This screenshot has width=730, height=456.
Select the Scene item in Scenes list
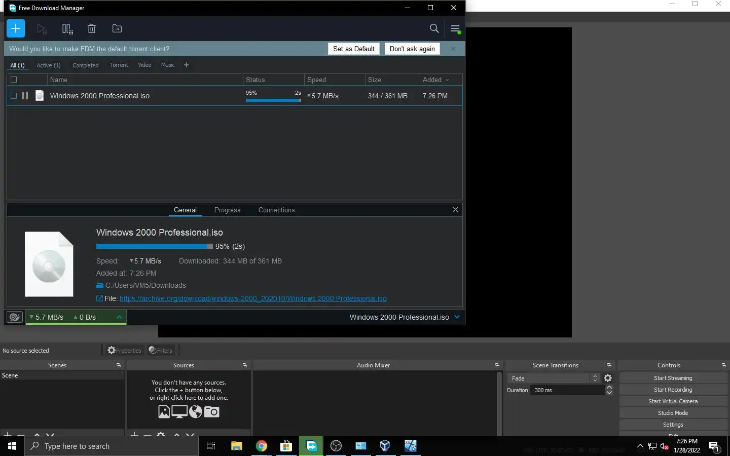(62, 375)
